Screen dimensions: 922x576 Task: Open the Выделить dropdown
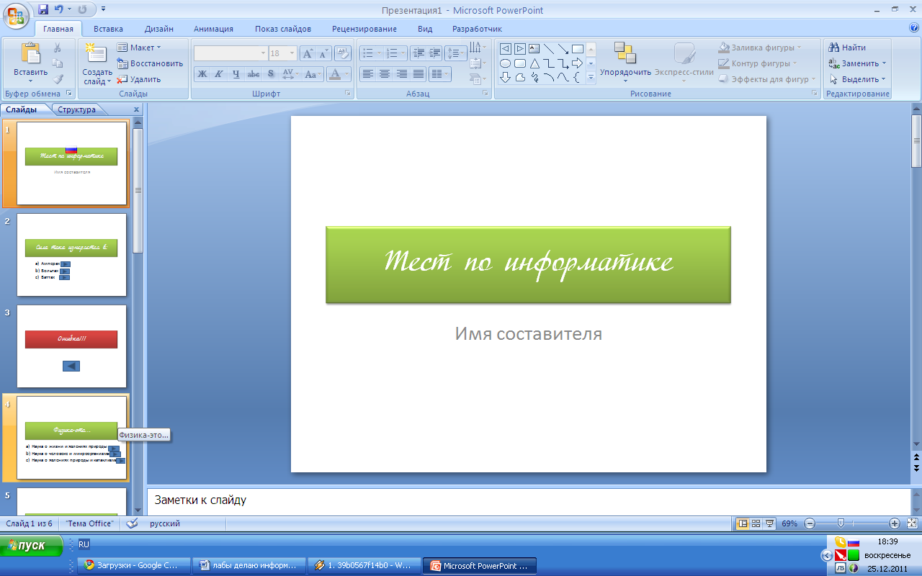[858, 79]
